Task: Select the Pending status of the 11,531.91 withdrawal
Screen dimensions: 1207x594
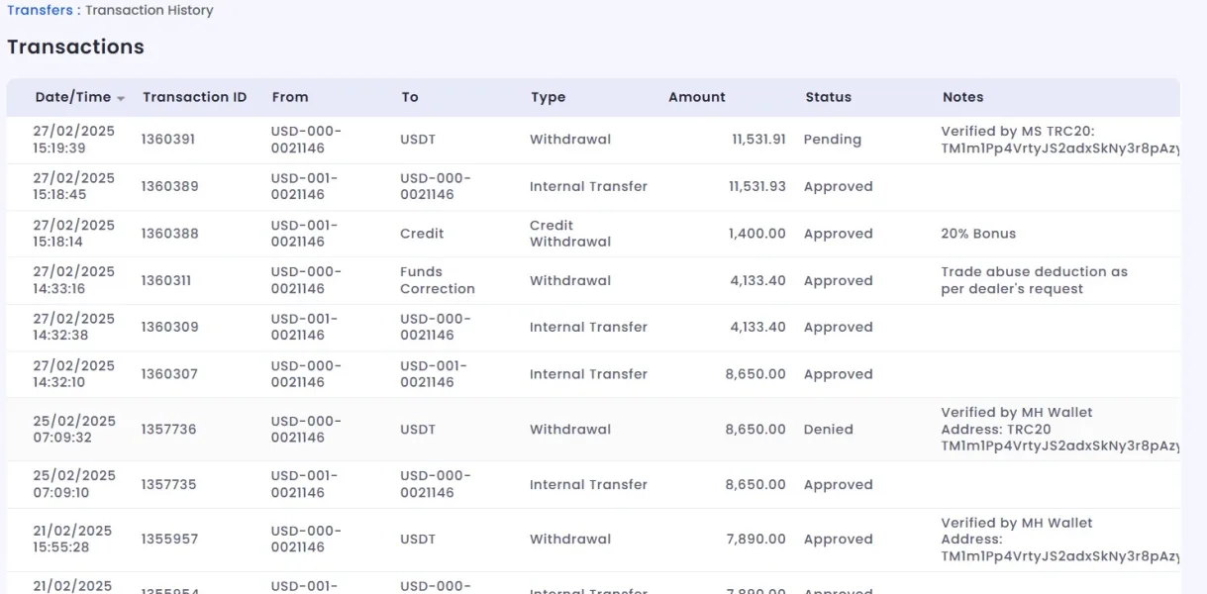Action: click(x=832, y=140)
